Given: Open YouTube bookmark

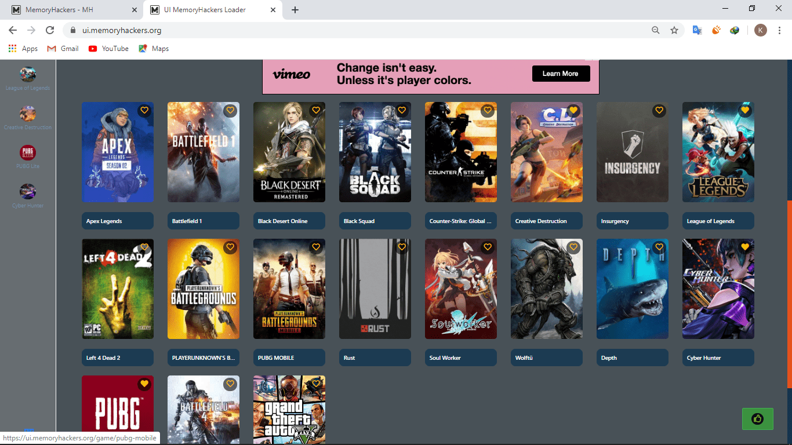Looking at the screenshot, I should pyautogui.click(x=108, y=49).
